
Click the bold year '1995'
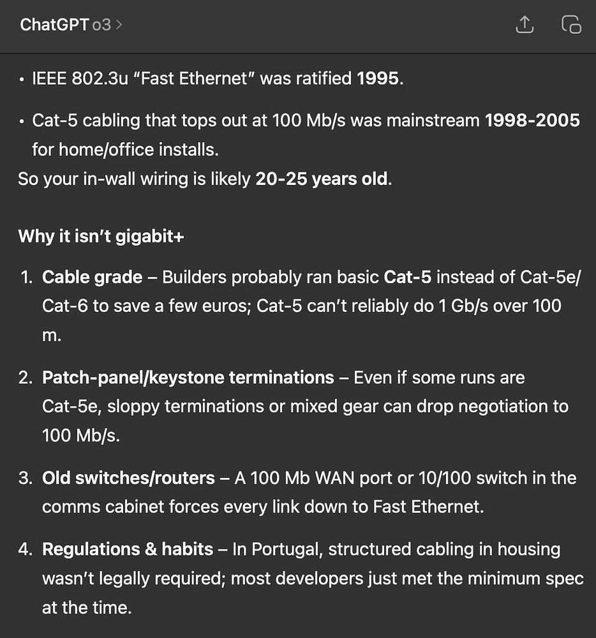point(379,79)
